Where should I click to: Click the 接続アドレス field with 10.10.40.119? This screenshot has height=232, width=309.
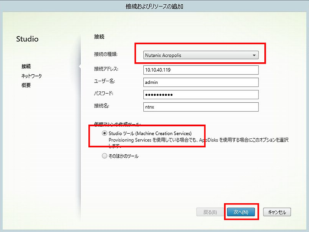(201, 70)
